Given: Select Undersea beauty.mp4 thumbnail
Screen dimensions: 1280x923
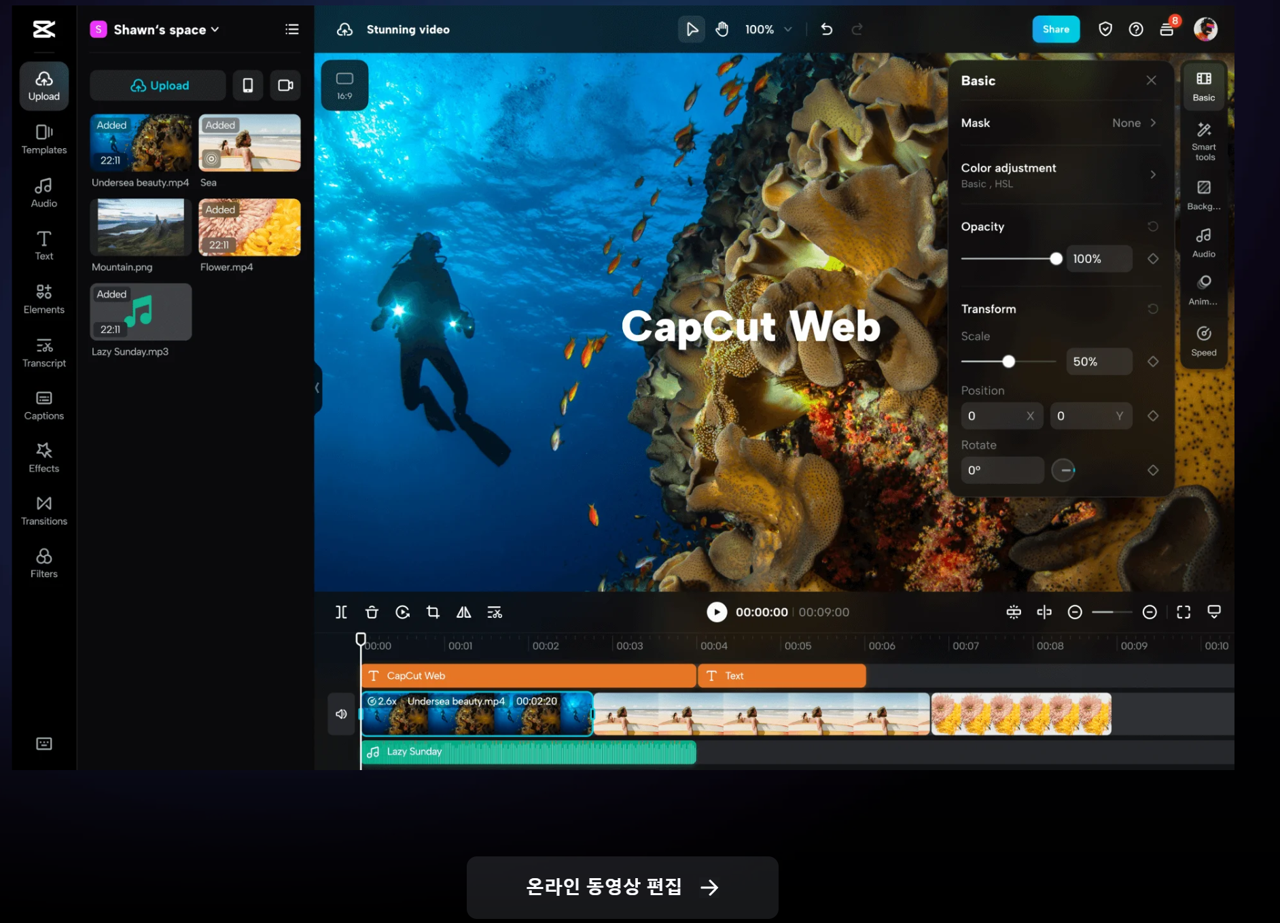Looking at the screenshot, I should tap(141, 143).
